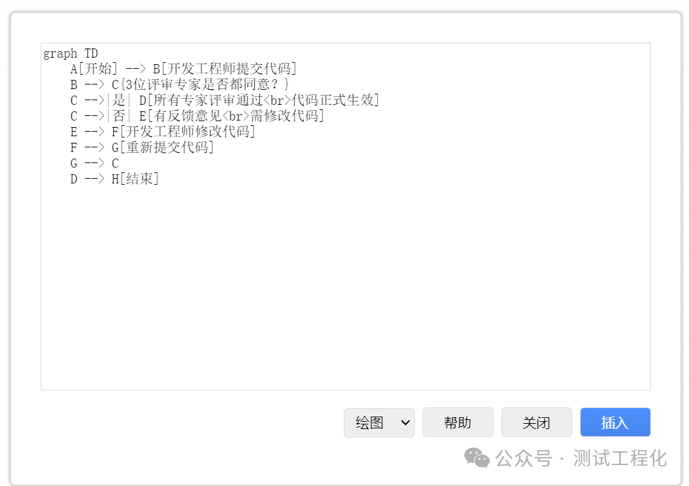The width and height of the screenshot is (689, 486).
Task: Open the 绘图 dropdown menu
Action: [379, 422]
